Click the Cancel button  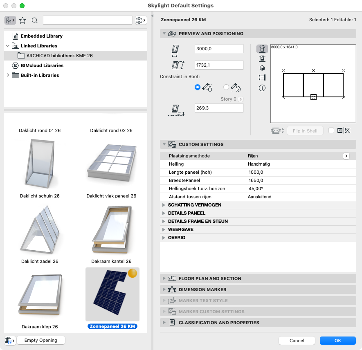tap(297, 341)
